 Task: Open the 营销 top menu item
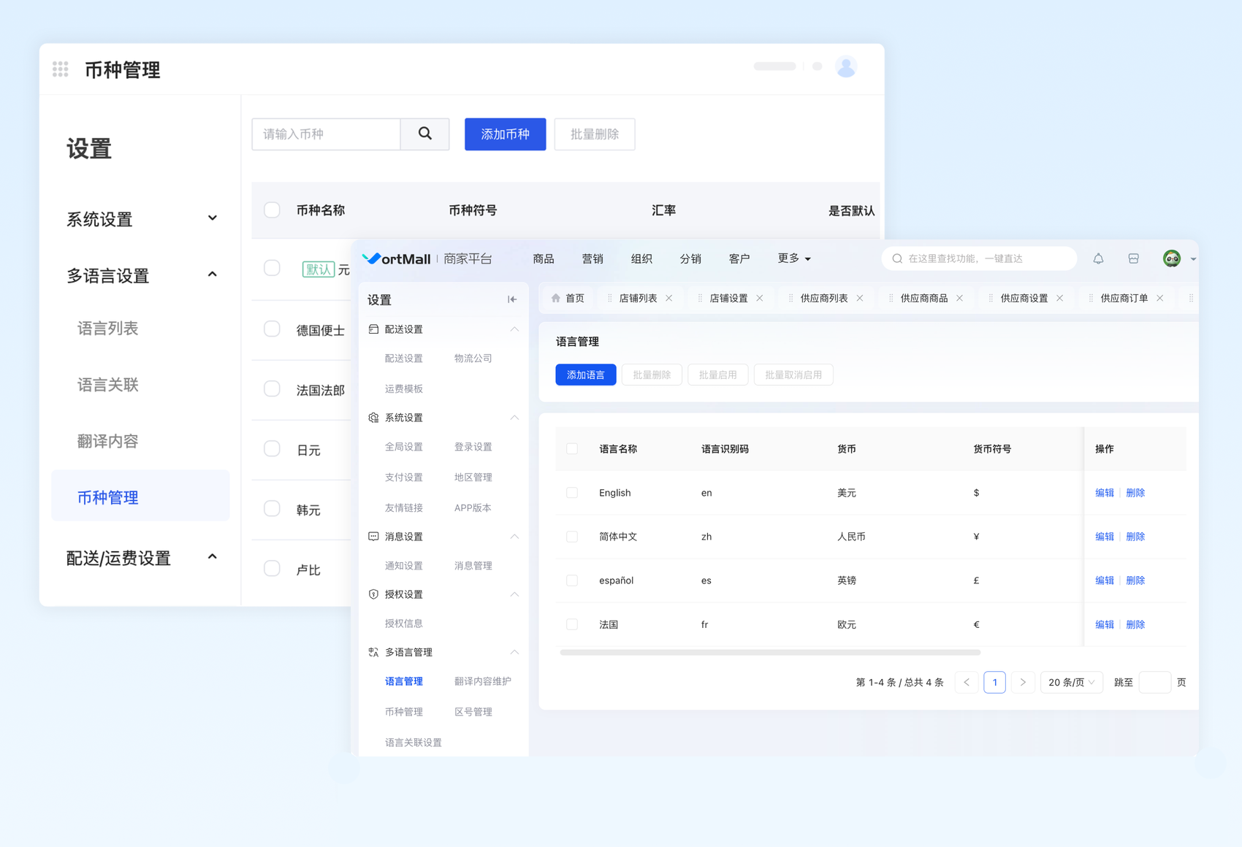point(592,258)
